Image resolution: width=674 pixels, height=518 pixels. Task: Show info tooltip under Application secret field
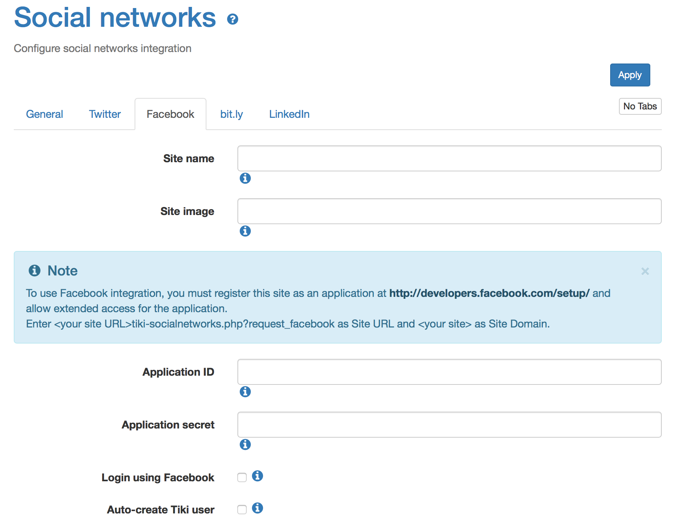(245, 445)
